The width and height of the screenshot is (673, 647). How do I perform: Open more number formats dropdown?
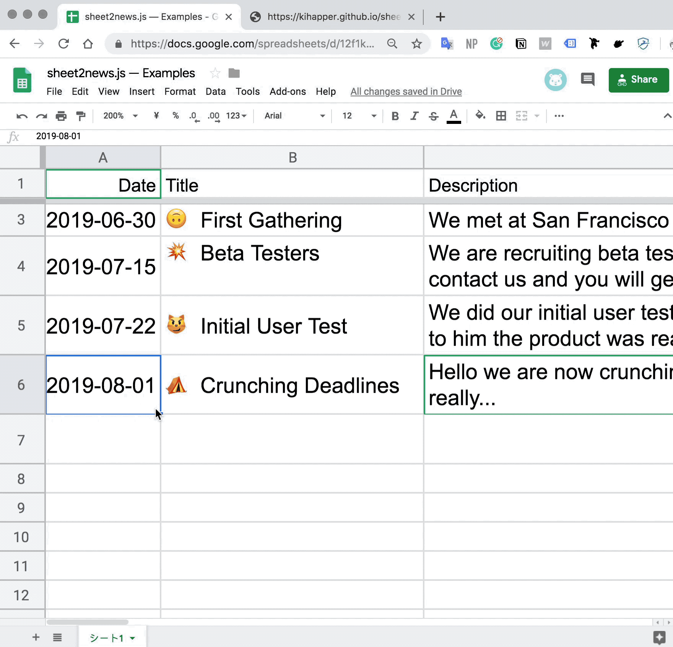[x=236, y=115]
